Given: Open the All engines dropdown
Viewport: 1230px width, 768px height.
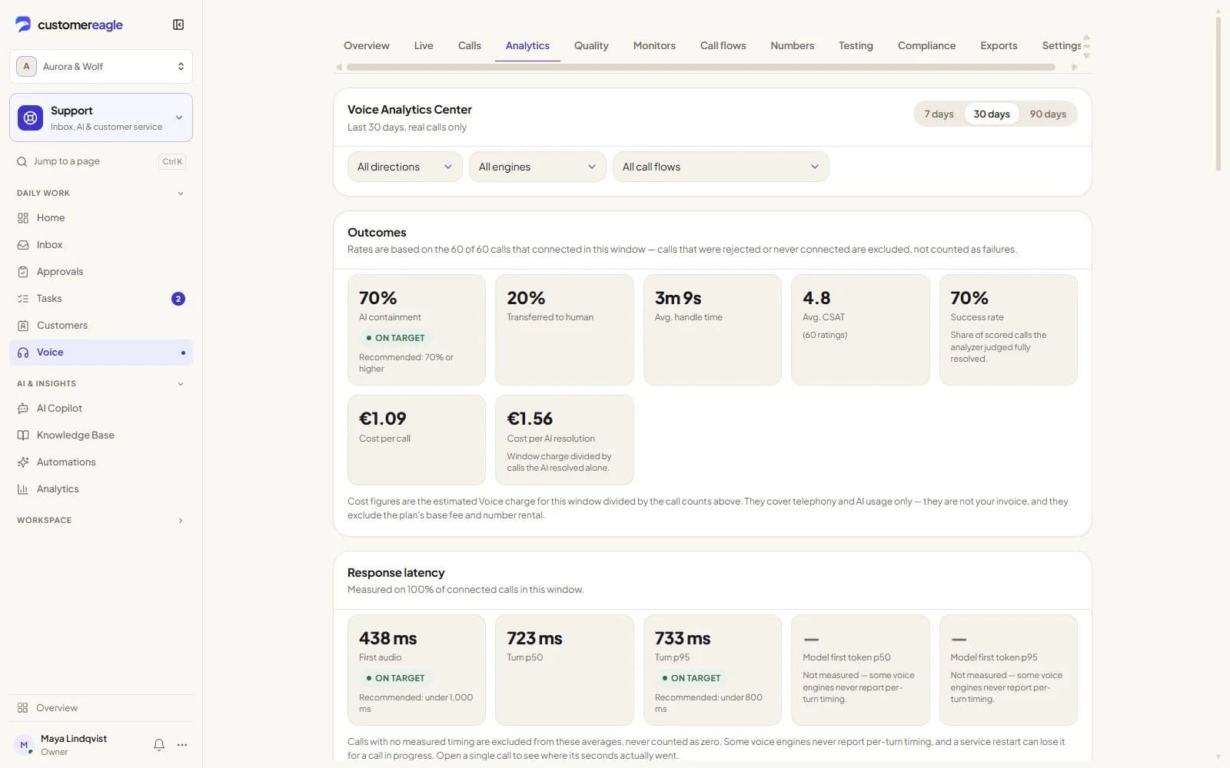Looking at the screenshot, I should point(537,167).
